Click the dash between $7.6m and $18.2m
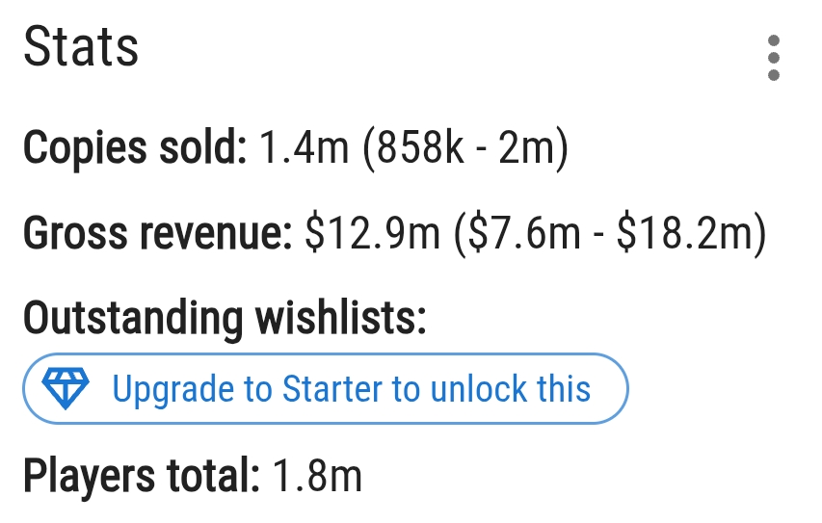 pos(598,235)
